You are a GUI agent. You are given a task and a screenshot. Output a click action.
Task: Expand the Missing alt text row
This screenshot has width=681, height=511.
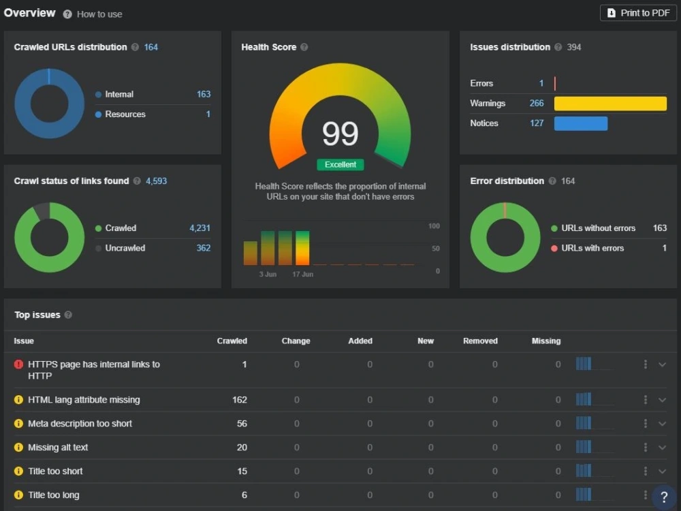tap(662, 448)
